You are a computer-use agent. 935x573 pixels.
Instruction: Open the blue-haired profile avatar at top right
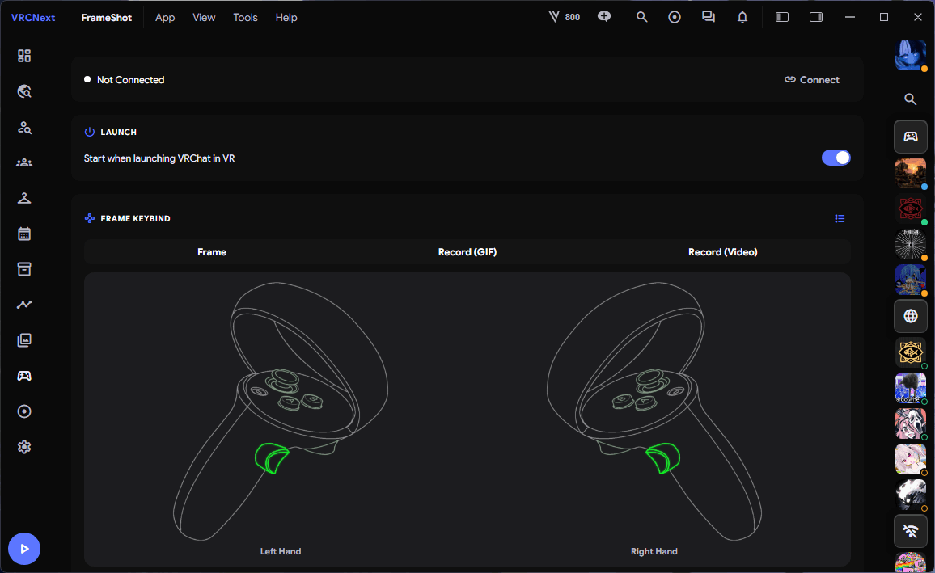pos(911,55)
